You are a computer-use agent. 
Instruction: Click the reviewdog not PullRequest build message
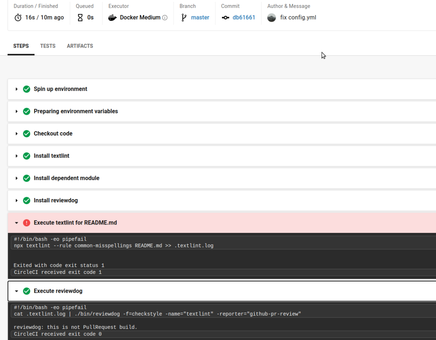coord(76,327)
